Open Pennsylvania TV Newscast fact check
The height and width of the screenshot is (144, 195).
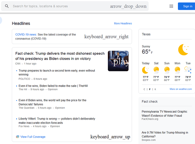(x=164, y=113)
